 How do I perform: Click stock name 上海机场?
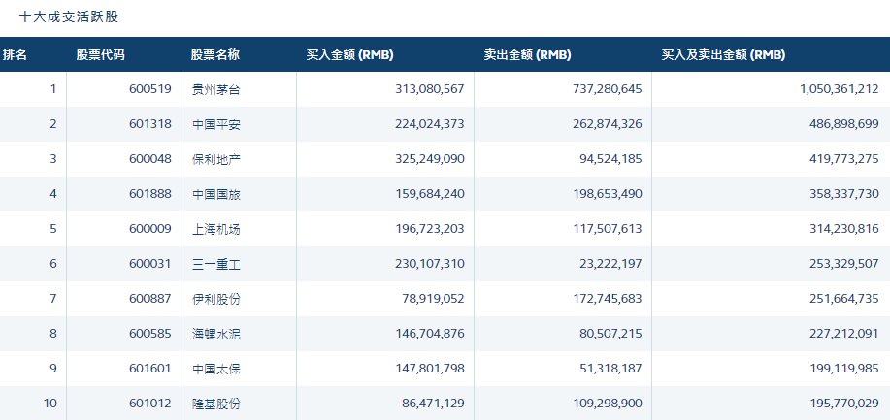pyautogui.click(x=216, y=229)
